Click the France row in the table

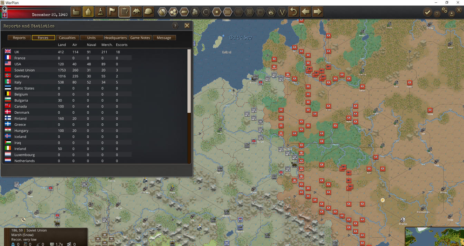point(67,58)
